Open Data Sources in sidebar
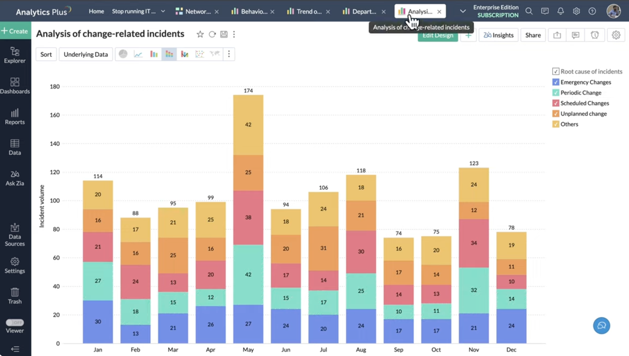The width and height of the screenshot is (629, 356). [x=15, y=235]
